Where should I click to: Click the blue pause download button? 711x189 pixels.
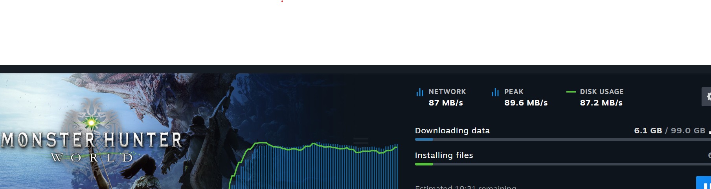click(704, 183)
